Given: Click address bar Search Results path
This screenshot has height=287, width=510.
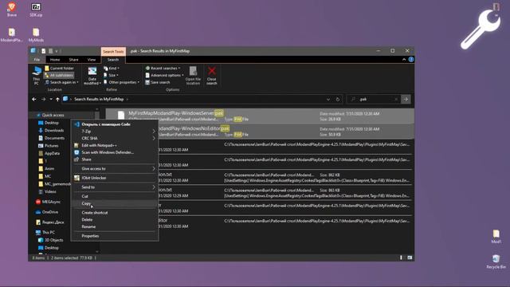Looking at the screenshot, I should (99, 99).
